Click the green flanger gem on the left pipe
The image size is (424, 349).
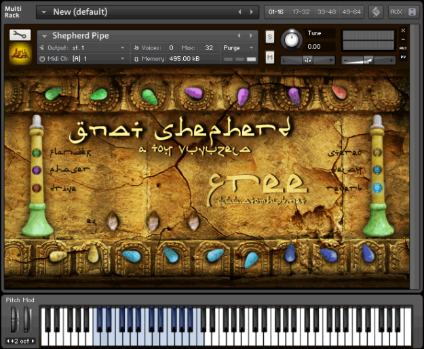click(x=37, y=153)
